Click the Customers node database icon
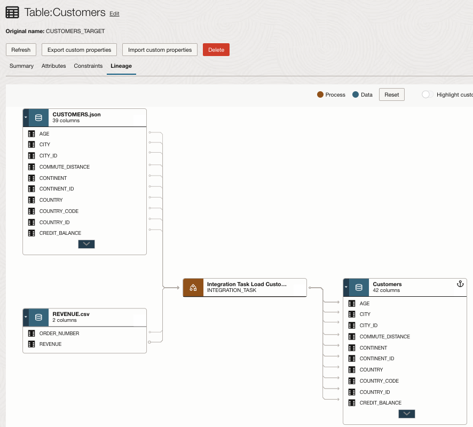 point(359,287)
